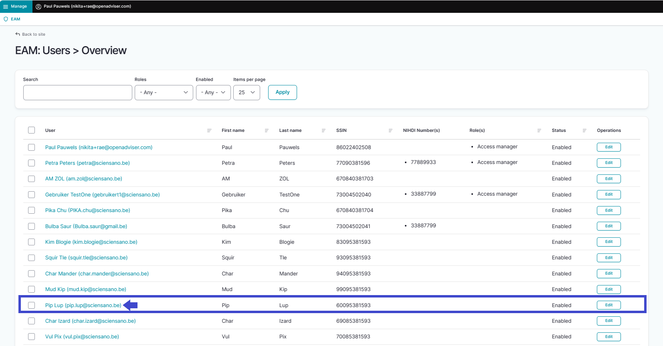663x346 pixels.
Task: Open the Items per page dropdown
Action: point(247,93)
